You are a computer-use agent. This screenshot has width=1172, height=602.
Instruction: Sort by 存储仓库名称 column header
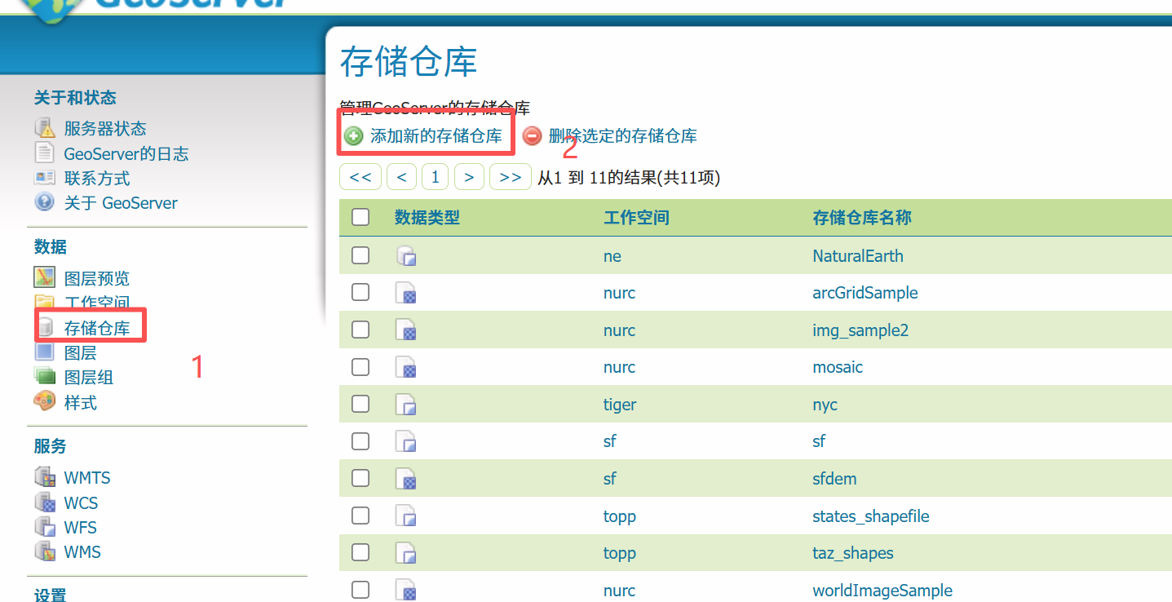(862, 218)
